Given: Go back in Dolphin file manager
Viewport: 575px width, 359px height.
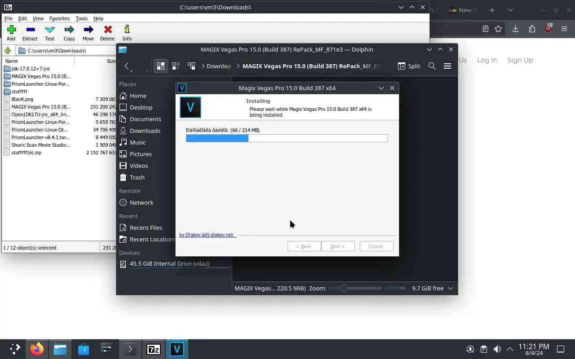Looking at the screenshot, I should tap(127, 66).
